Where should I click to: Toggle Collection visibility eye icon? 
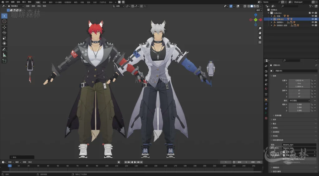coord(313,13)
